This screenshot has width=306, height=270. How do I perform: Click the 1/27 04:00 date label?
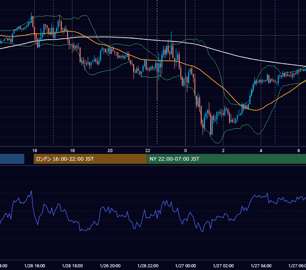coord(261,265)
